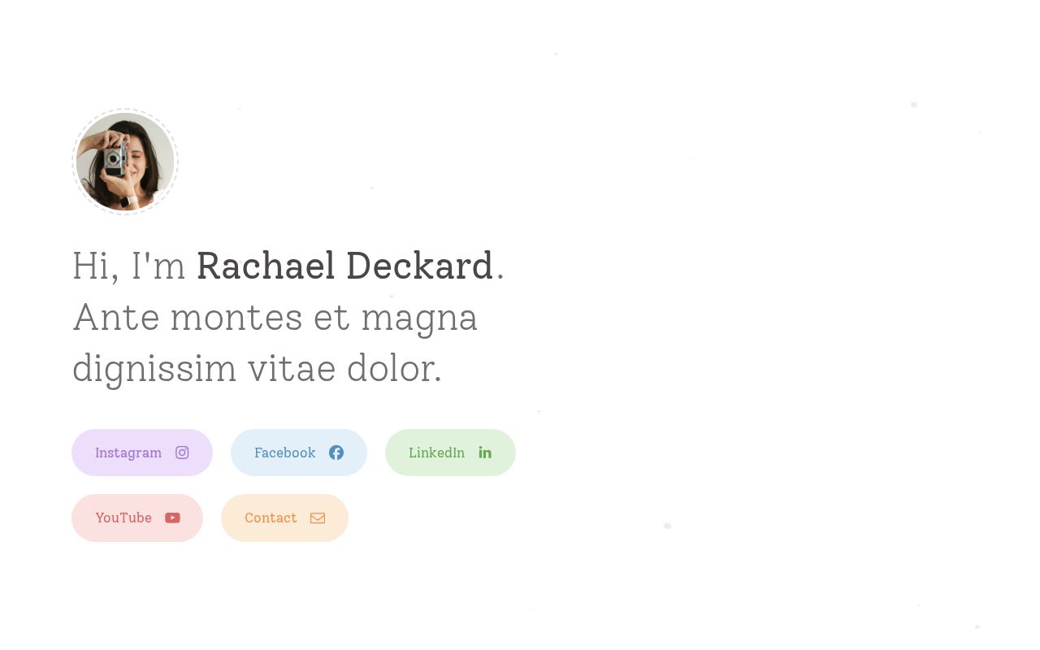The width and height of the screenshot is (1040, 650).
Task: Click the "Contact" text label
Action: 271,518
